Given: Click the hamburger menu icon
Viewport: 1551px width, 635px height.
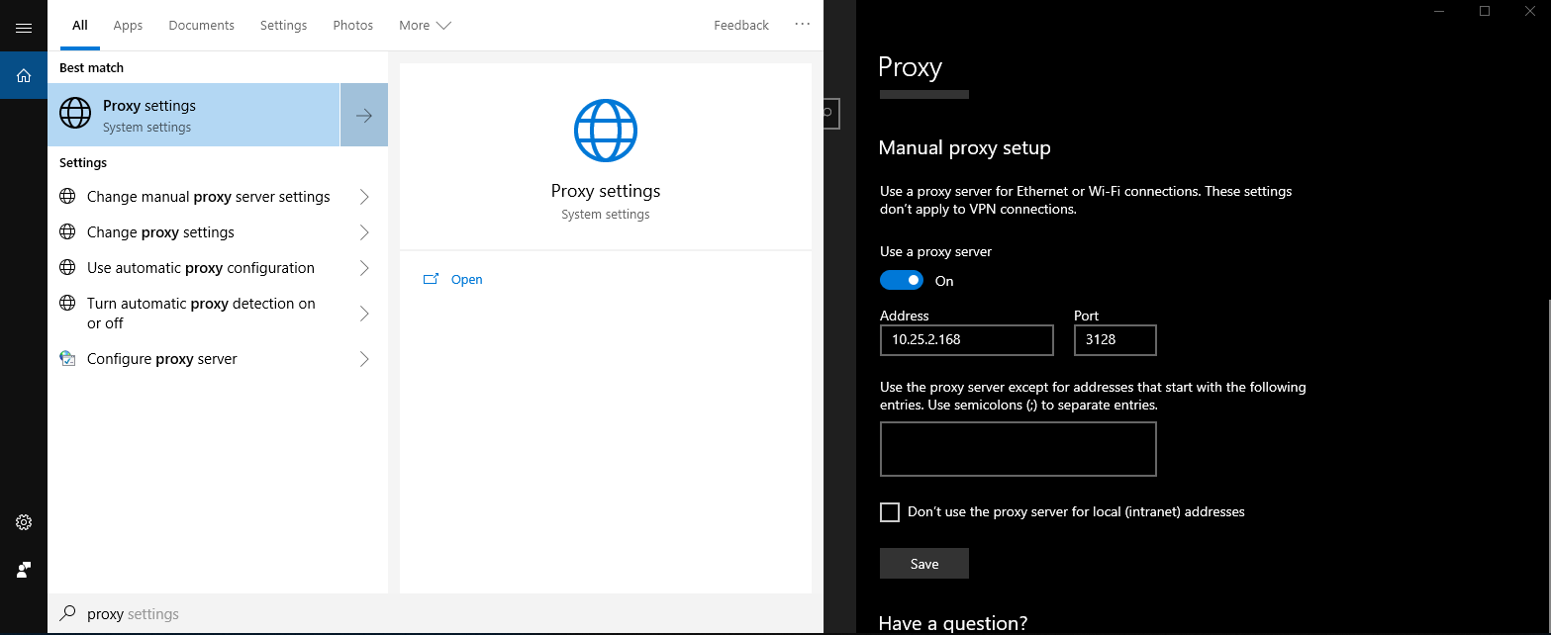Looking at the screenshot, I should [24, 28].
